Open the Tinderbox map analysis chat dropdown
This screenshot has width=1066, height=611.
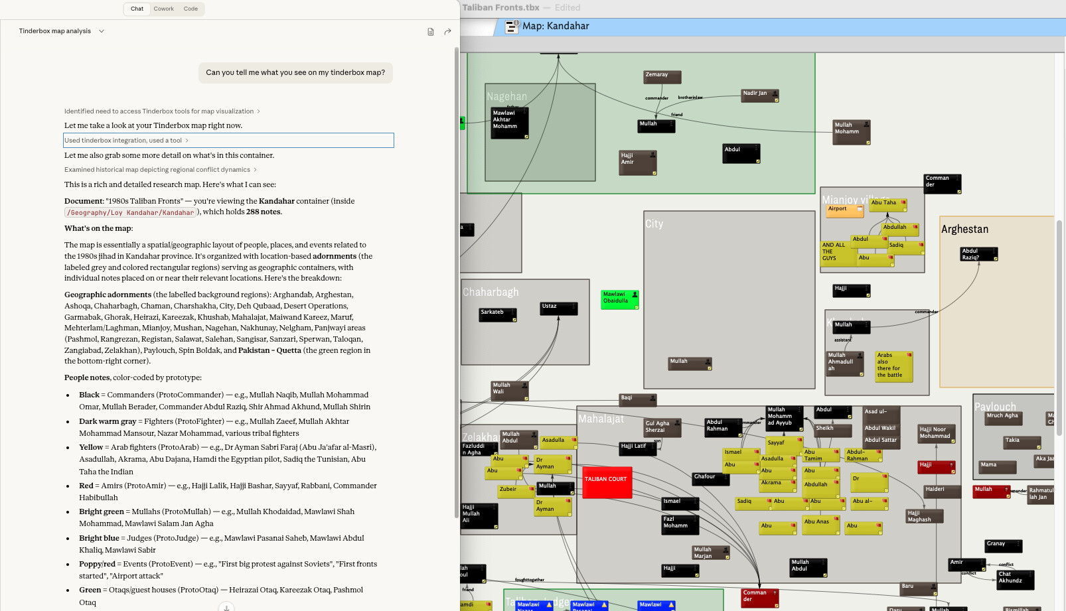(x=102, y=31)
